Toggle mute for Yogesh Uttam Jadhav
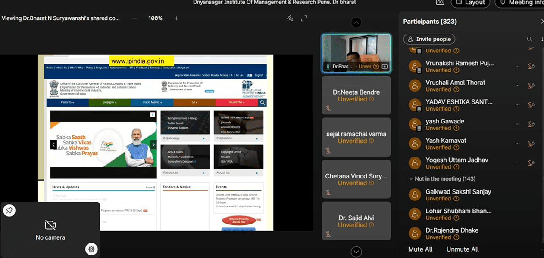 coord(531,163)
